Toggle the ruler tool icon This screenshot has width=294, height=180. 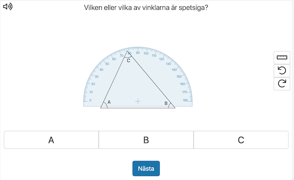(x=282, y=57)
